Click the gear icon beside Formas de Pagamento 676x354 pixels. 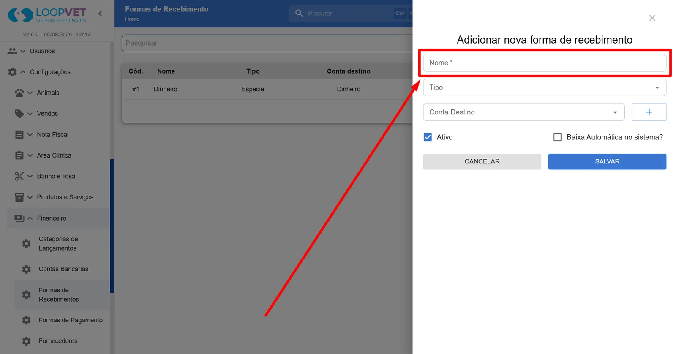tap(27, 320)
